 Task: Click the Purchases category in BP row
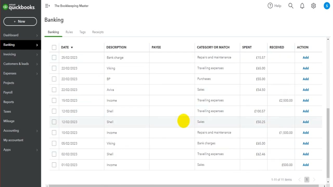coord(204,79)
